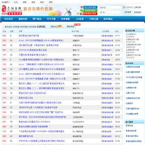Viewport: 145px width, 145px height.
Task: Click author name 'hua22840970'
Action: coord(78,122)
